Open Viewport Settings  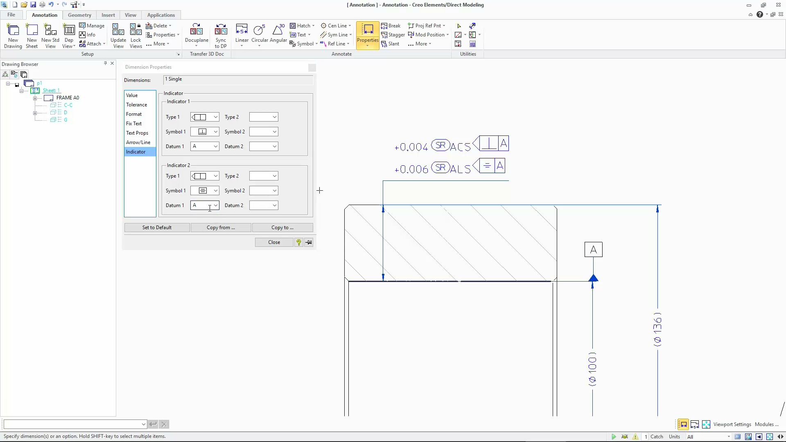[732, 424]
